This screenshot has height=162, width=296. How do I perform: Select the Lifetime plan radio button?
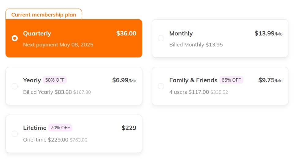14,134
